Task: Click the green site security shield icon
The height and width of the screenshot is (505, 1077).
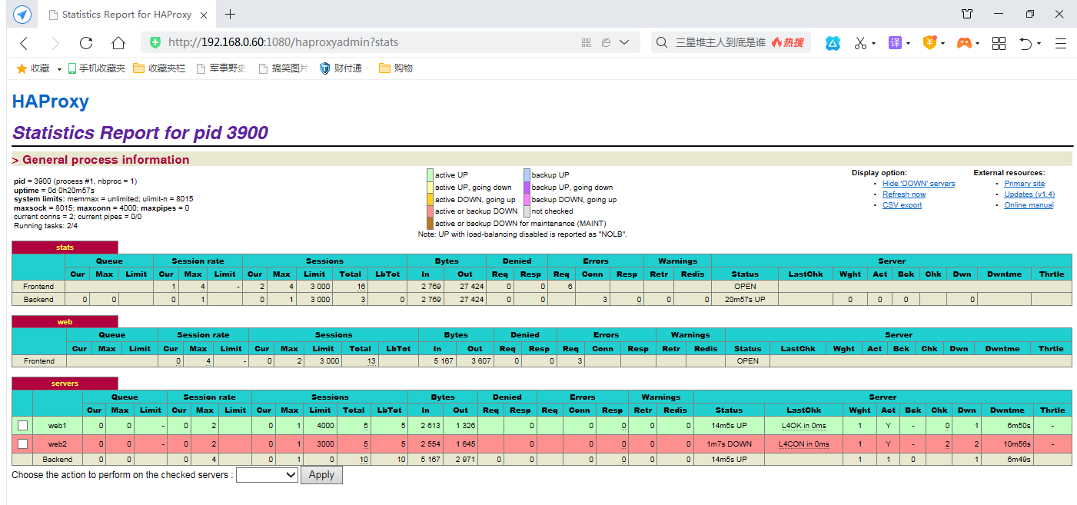Action: pyautogui.click(x=155, y=43)
